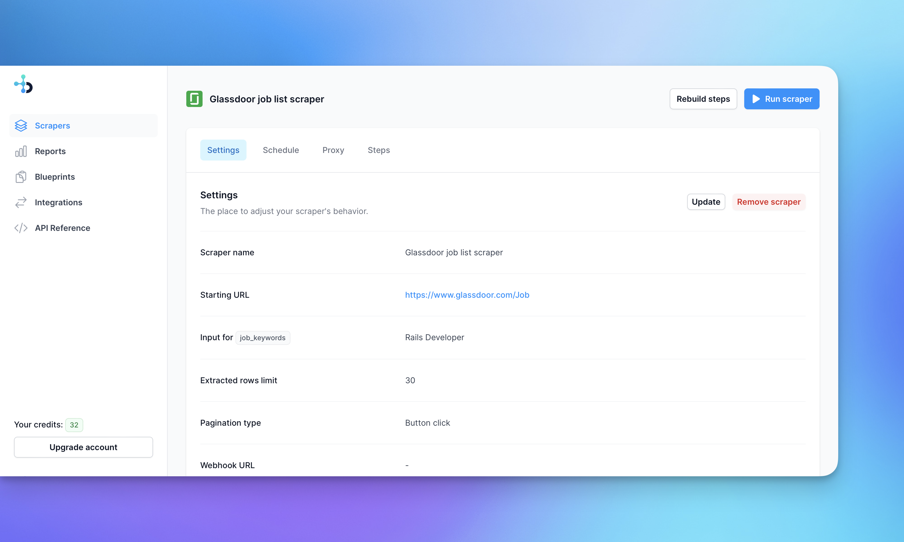Click the Reports bar chart icon

click(21, 151)
